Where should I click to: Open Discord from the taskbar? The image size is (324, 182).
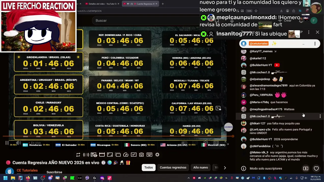50,178
